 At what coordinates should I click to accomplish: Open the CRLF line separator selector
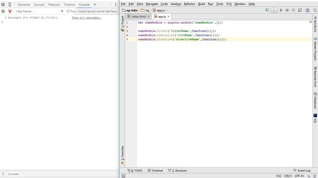pyautogui.click(x=288, y=176)
